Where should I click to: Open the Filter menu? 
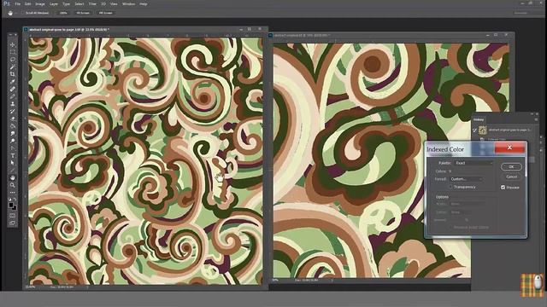[x=92, y=3]
